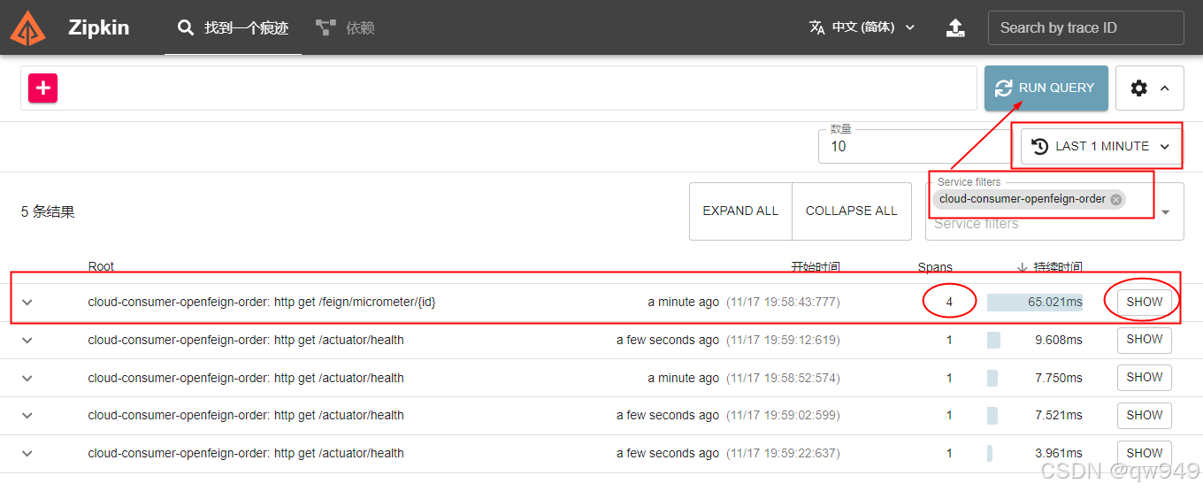This screenshot has height=491, width=1203.
Task: Click the upload JSON icon
Action: tap(955, 27)
